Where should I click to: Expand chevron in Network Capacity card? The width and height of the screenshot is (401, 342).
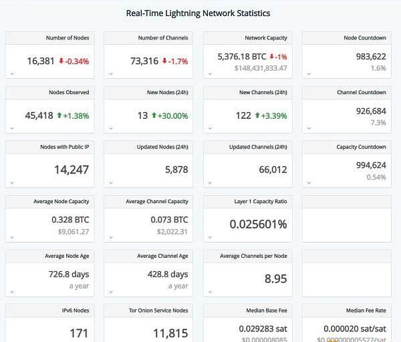coord(210,74)
